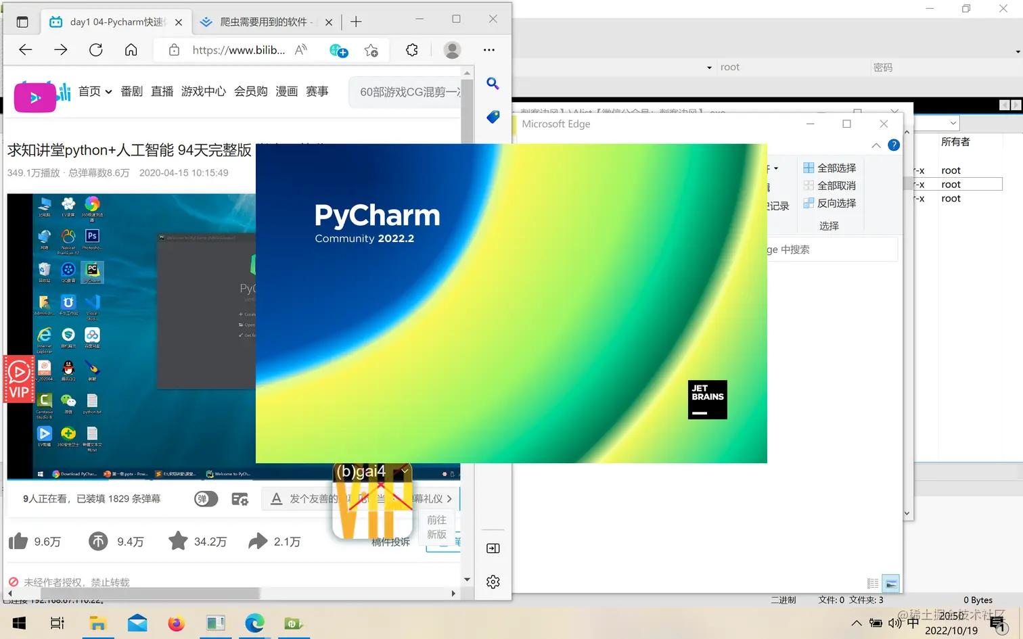Expand the 首页 dropdown on bilibili

[x=108, y=92]
